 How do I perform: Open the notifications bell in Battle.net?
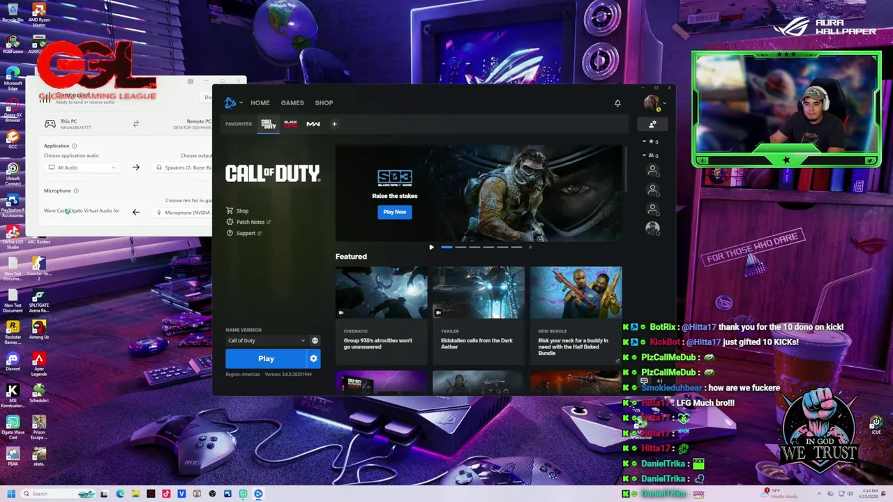click(617, 103)
